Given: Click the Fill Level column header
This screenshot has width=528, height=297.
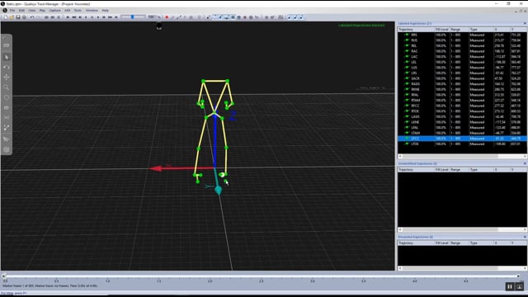Looking at the screenshot, I should click(442, 30).
